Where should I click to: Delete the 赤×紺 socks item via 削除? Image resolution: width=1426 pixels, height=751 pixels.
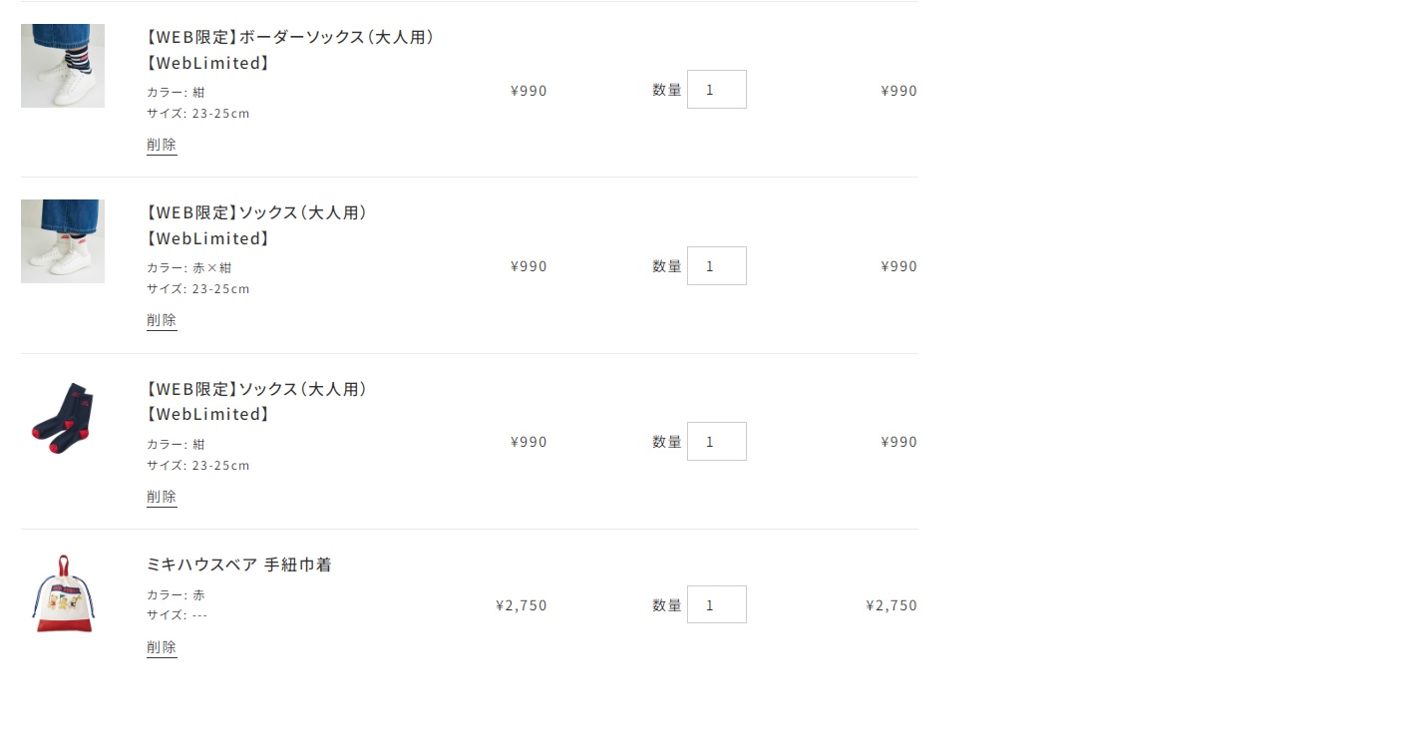coord(162,320)
